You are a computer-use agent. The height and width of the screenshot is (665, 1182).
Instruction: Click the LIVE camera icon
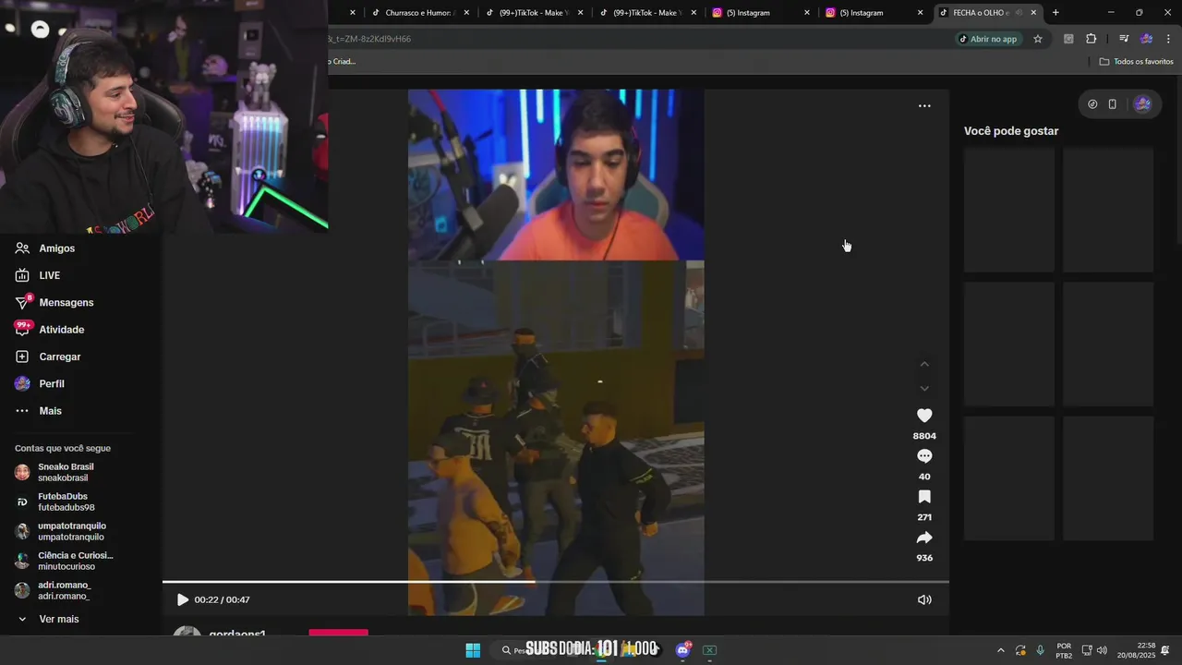coord(22,275)
